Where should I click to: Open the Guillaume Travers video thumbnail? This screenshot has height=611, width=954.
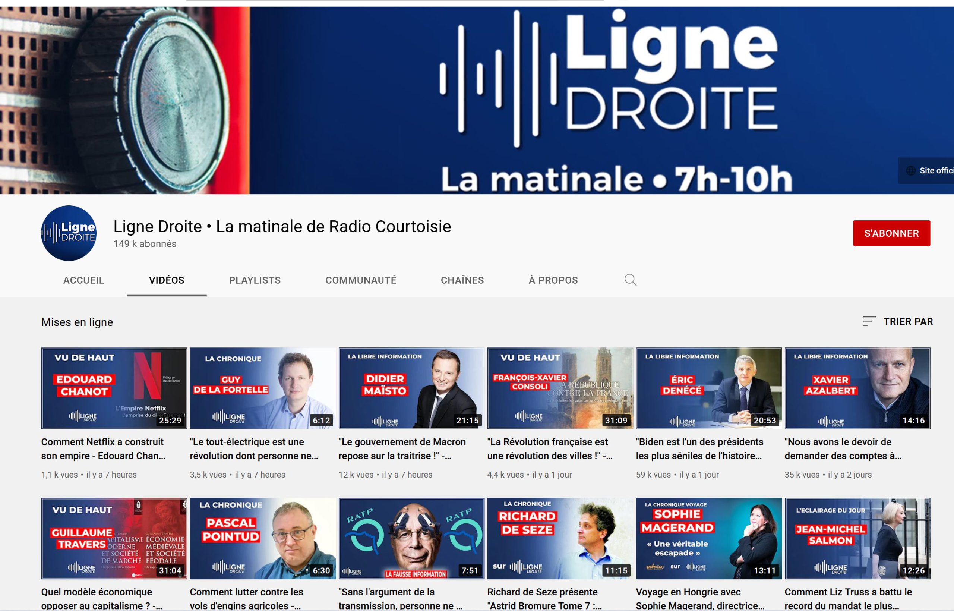pyautogui.click(x=114, y=538)
